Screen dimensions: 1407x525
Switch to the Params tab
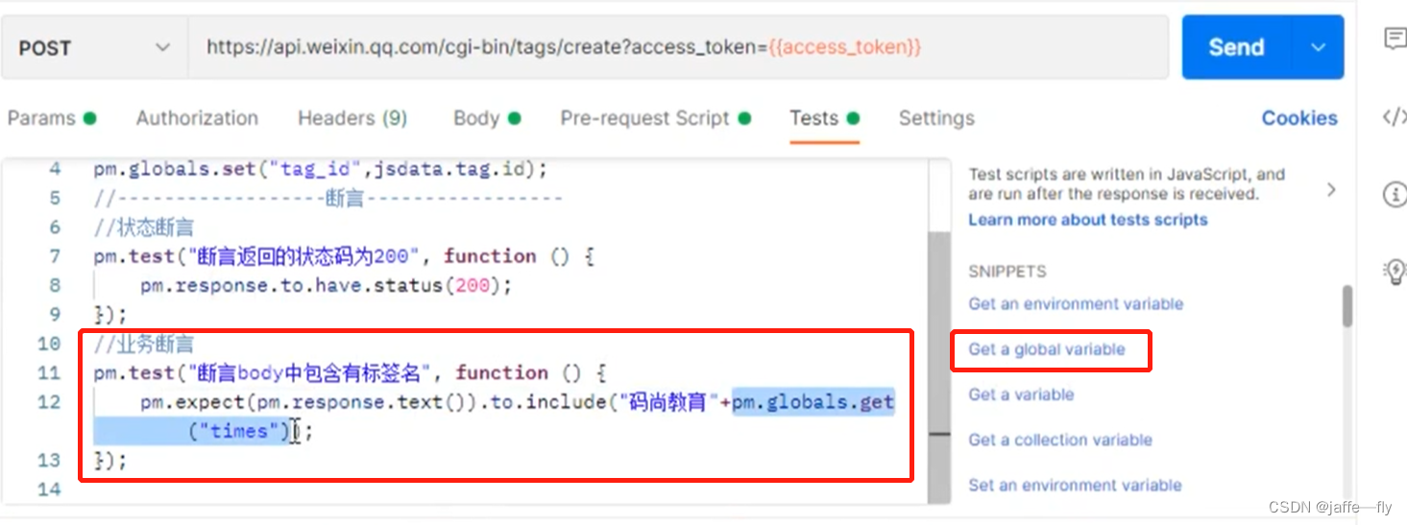pos(41,118)
